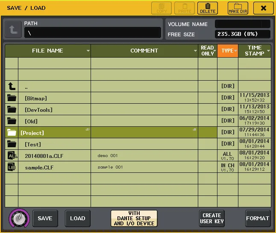The image size is (276, 233).
Task: Toggle read only for 20140801a.CLF
Action: (208, 155)
